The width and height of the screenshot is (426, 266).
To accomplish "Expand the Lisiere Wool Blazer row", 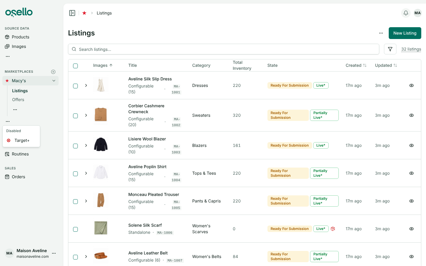I will tap(86, 145).
